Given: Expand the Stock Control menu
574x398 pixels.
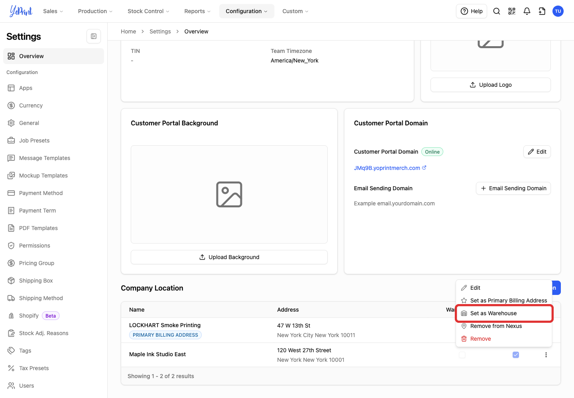Looking at the screenshot, I should tap(148, 11).
